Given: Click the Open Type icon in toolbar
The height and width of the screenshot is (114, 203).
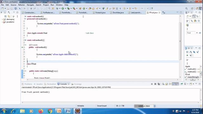Looking at the screenshot, I should (90, 9).
